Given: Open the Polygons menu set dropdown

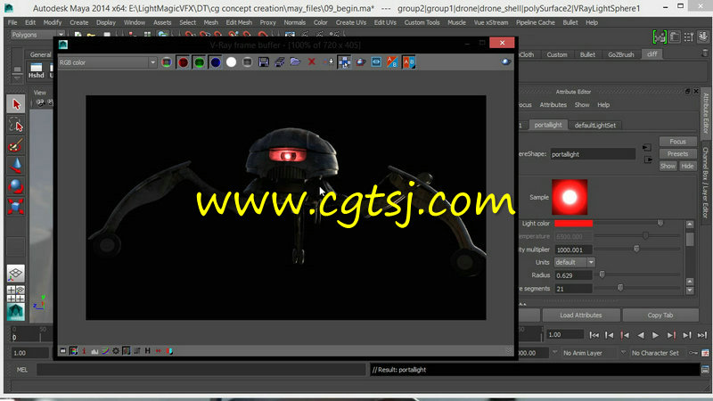Looking at the screenshot, I should (37, 35).
